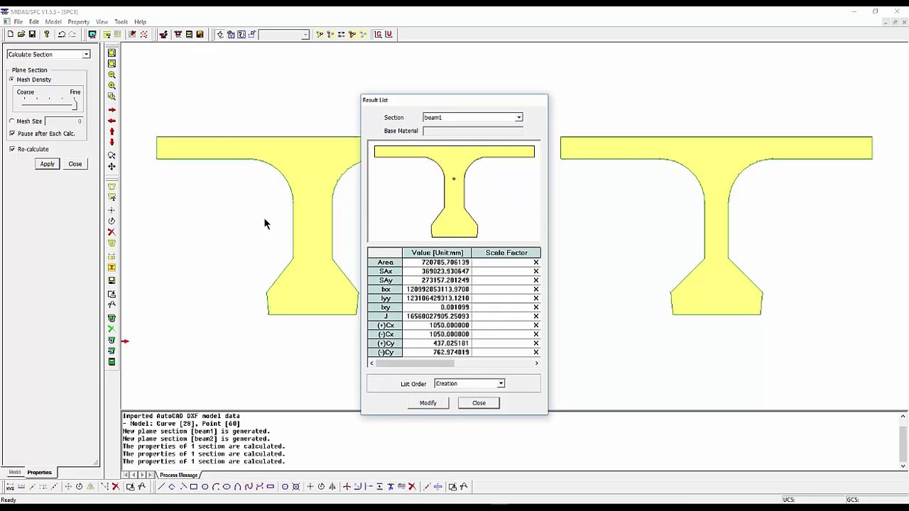
Task: Click the Open file folder icon
Action: pyautogui.click(x=21, y=34)
